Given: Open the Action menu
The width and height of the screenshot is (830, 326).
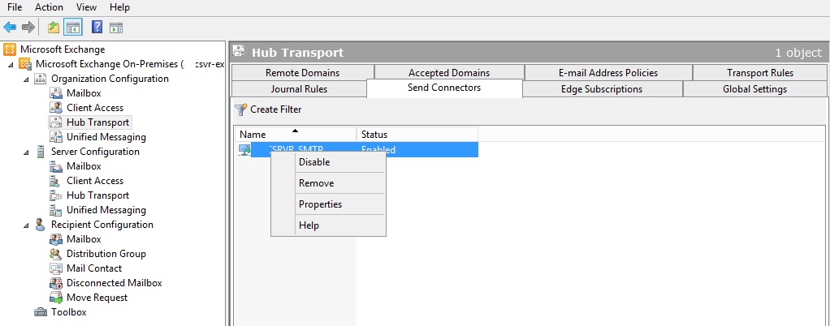Looking at the screenshot, I should pos(49,7).
